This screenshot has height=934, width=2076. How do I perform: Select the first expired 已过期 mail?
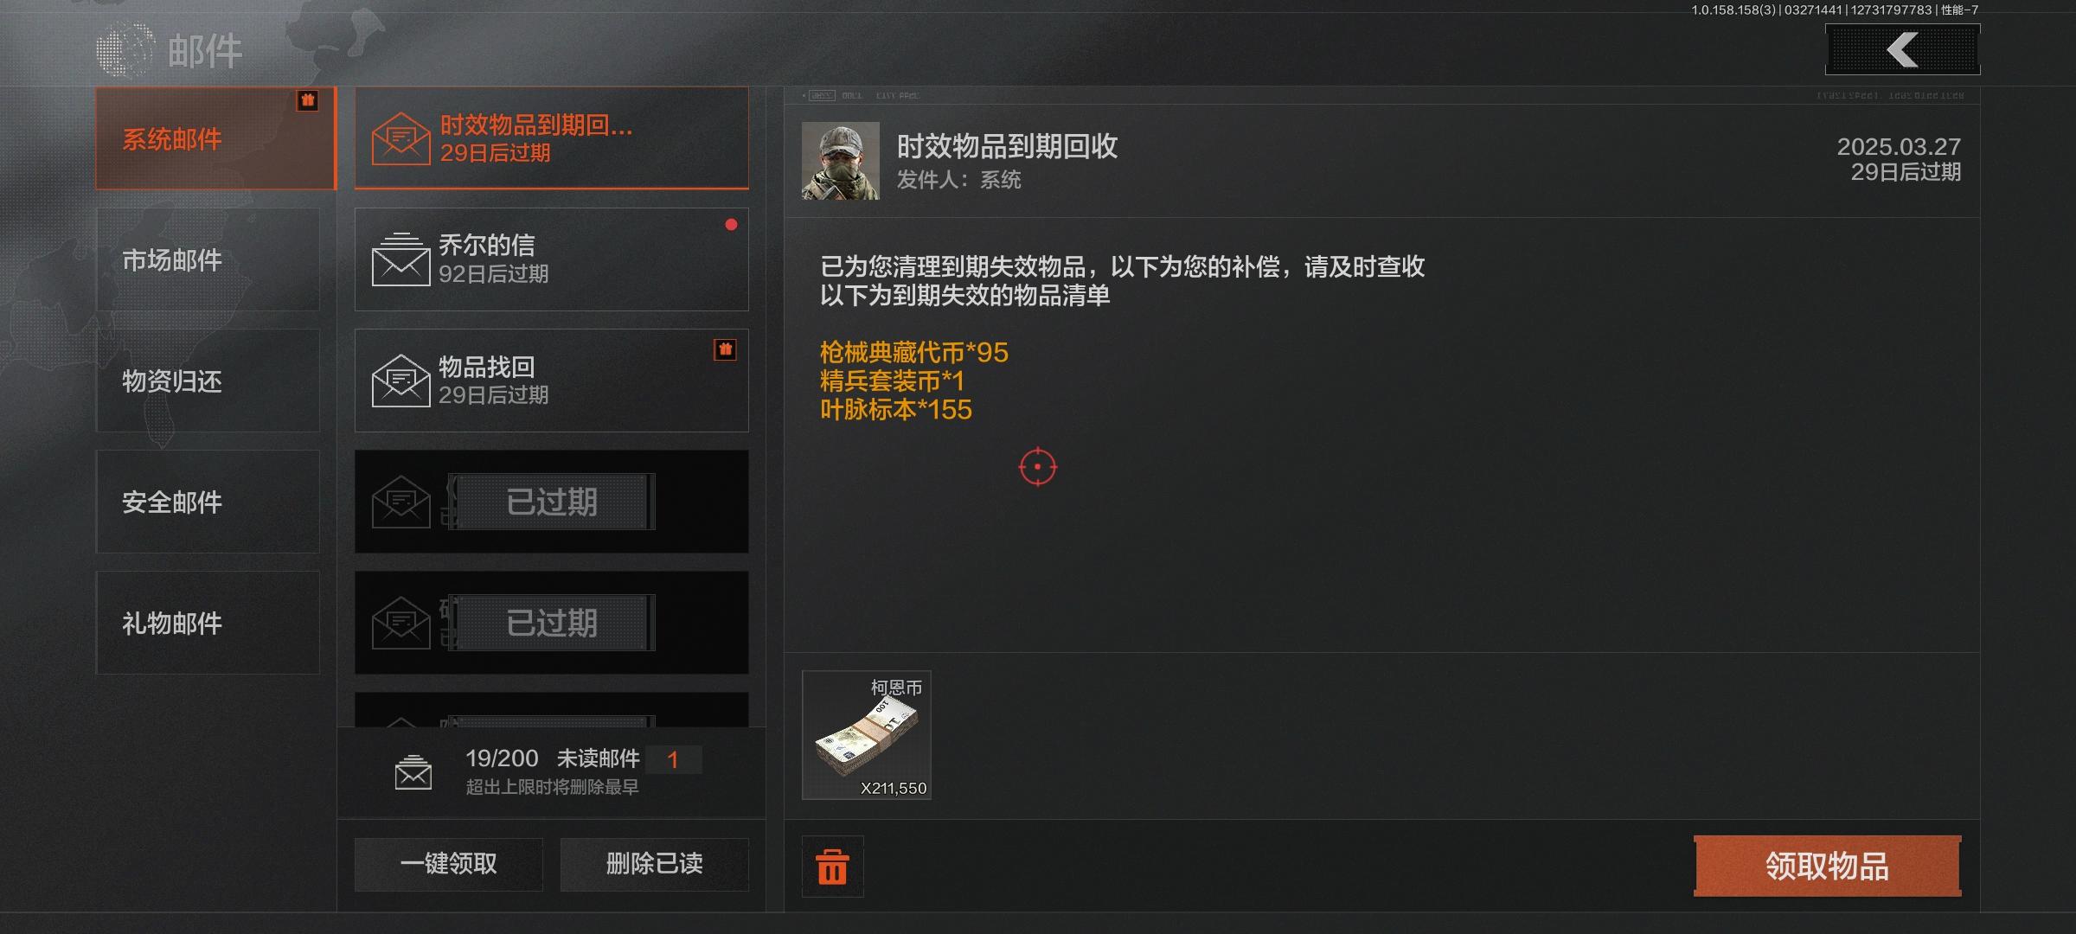pos(552,502)
